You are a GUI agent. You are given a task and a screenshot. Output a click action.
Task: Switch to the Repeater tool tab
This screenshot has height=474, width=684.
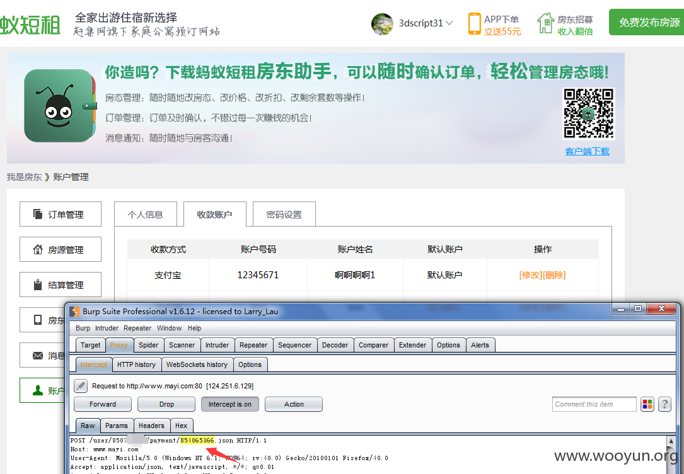(x=253, y=344)
